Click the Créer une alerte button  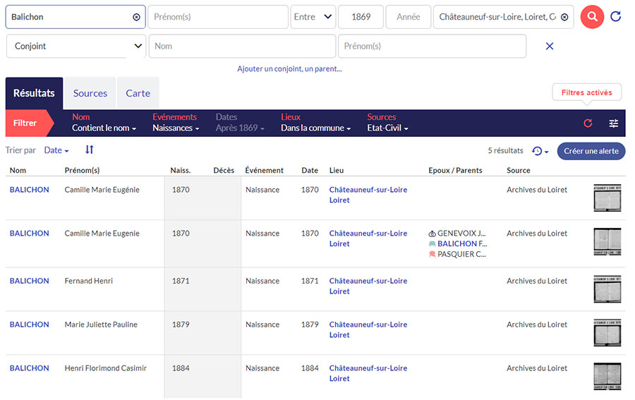click(x=591, y=151)
